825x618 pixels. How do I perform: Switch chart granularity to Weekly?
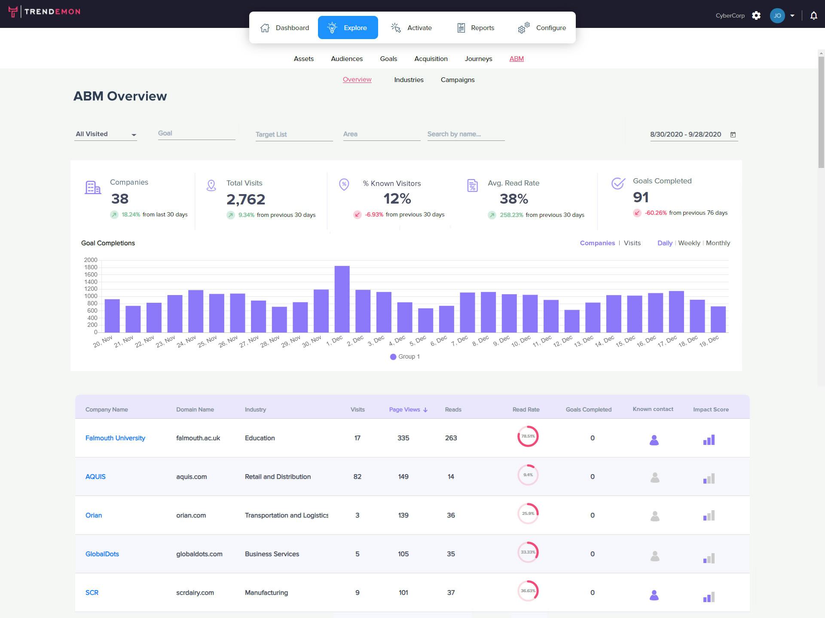click(689, 243)
